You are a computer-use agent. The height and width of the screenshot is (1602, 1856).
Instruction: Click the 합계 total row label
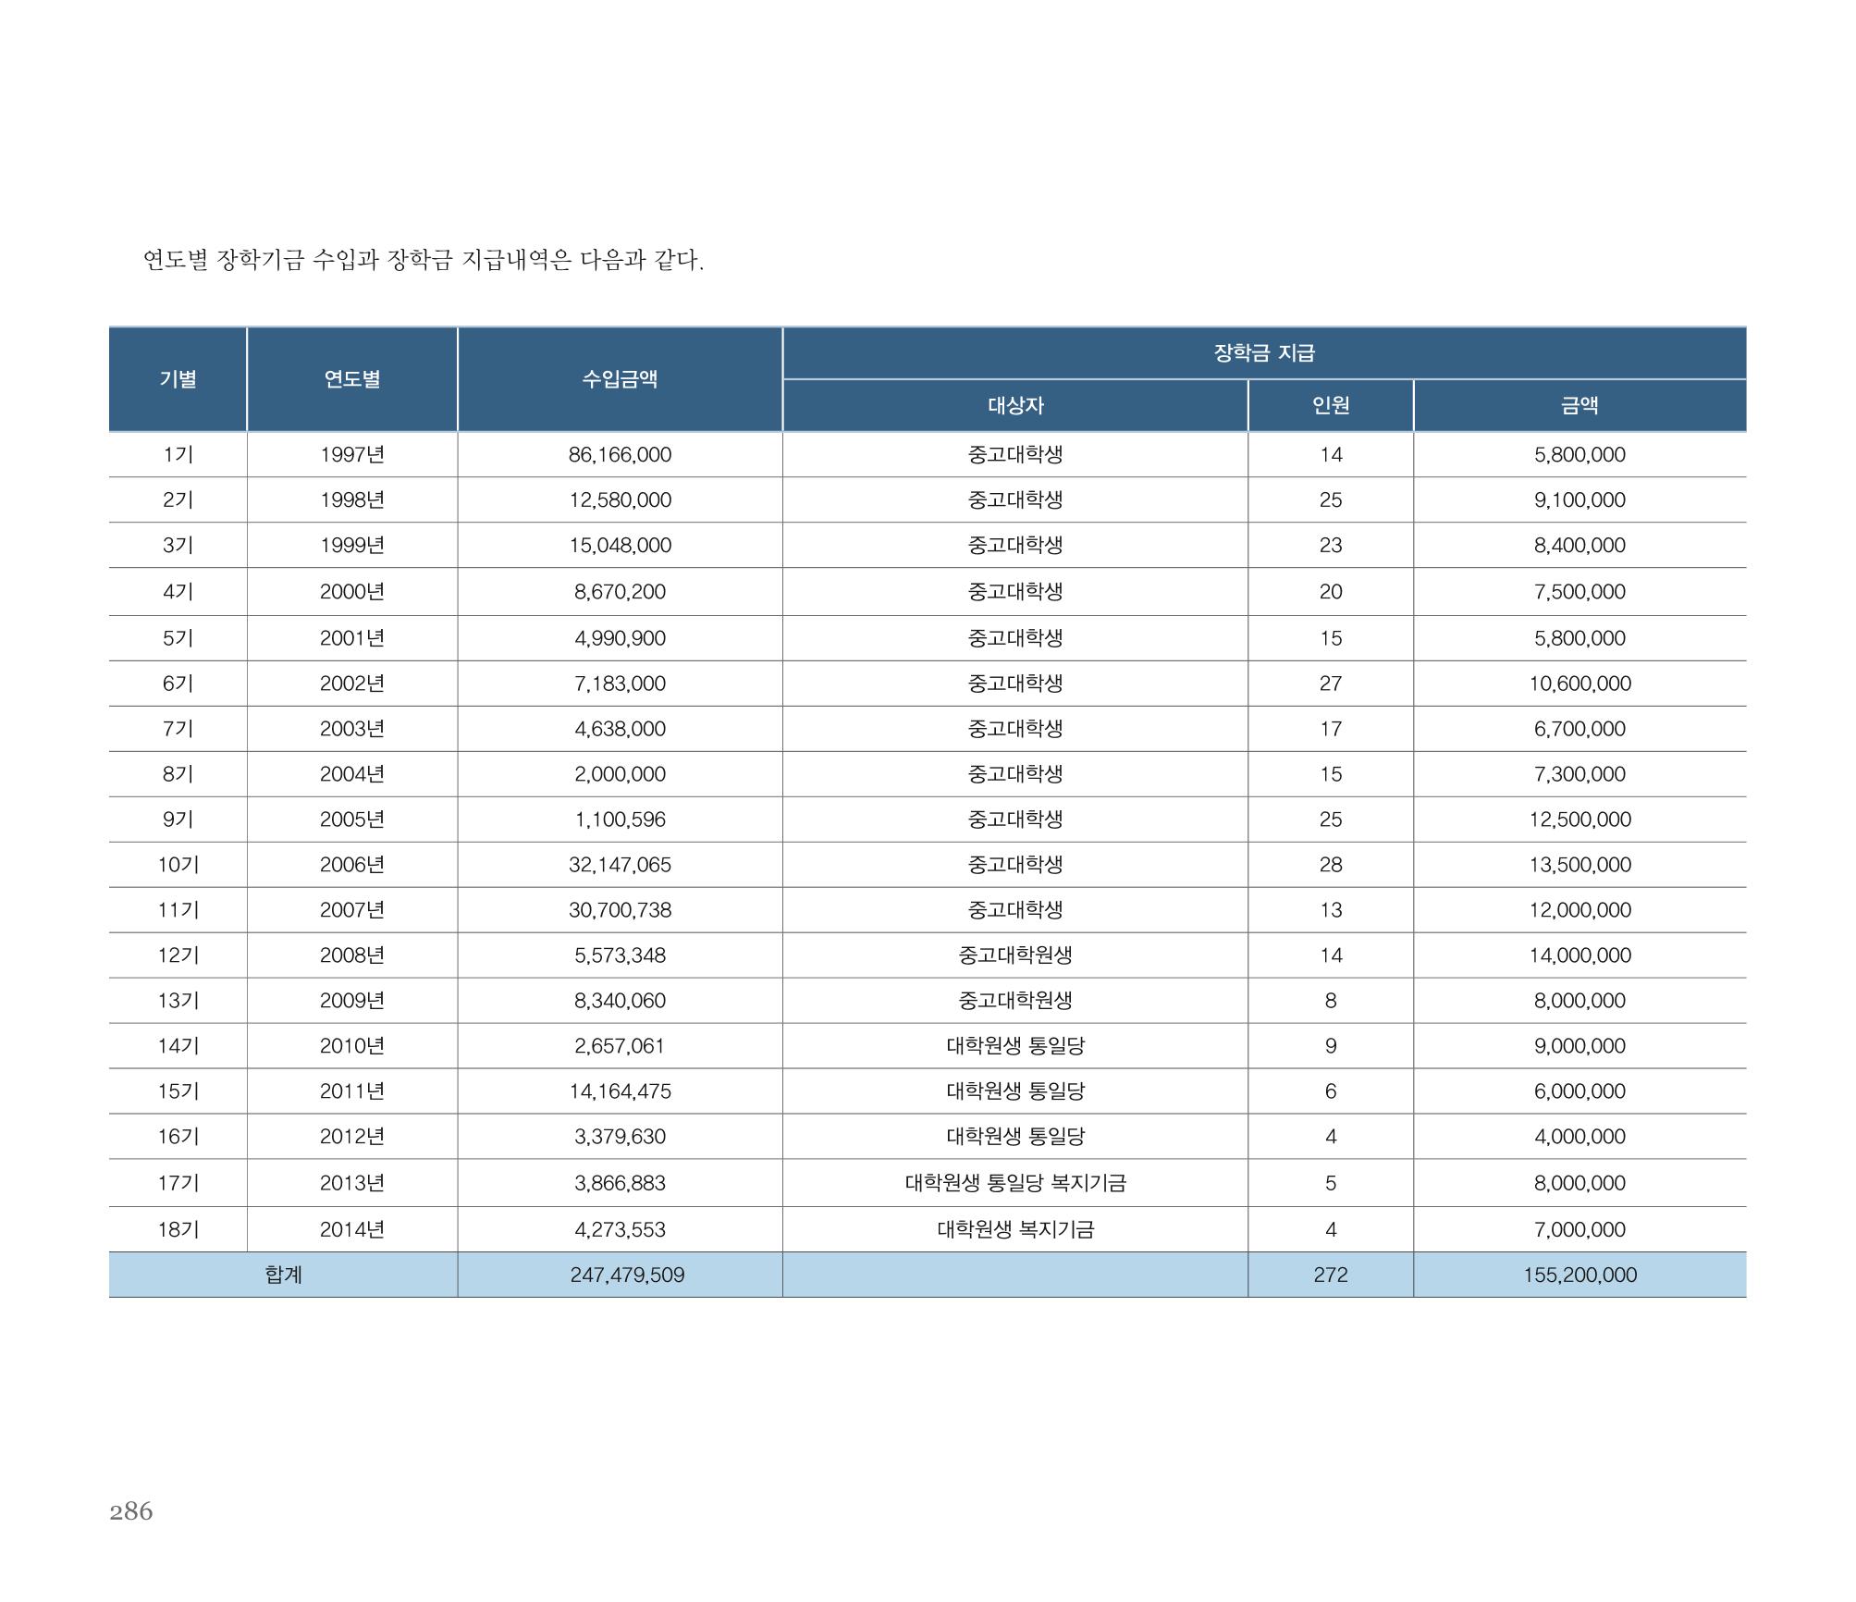(283, 1275)
